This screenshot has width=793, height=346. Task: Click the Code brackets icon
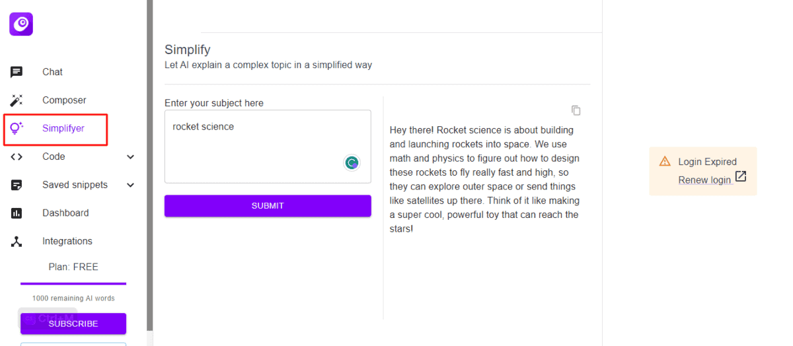point(17,156)
